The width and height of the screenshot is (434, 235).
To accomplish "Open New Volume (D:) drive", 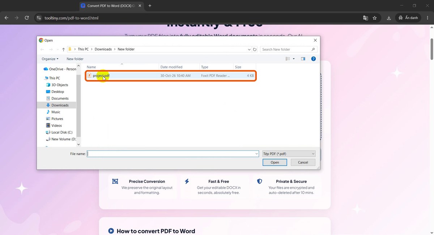I will click(x=61, y=139).
